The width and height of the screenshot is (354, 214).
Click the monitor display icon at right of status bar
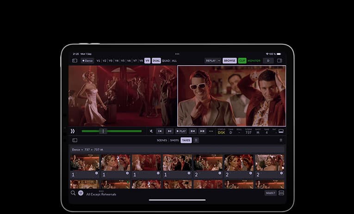click(x=281, y=131)
